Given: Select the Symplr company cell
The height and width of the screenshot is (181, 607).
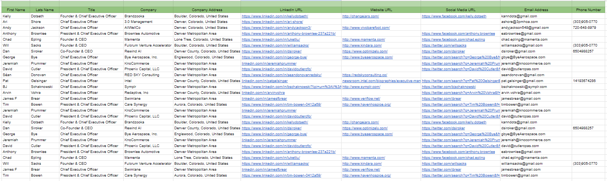Looking at the screenshot, I should 148,87.
